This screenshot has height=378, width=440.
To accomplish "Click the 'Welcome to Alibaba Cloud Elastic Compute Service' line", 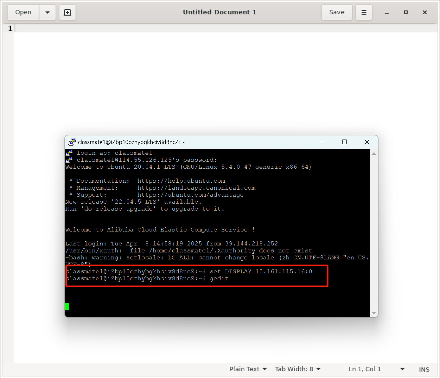I will pos(160,230).
